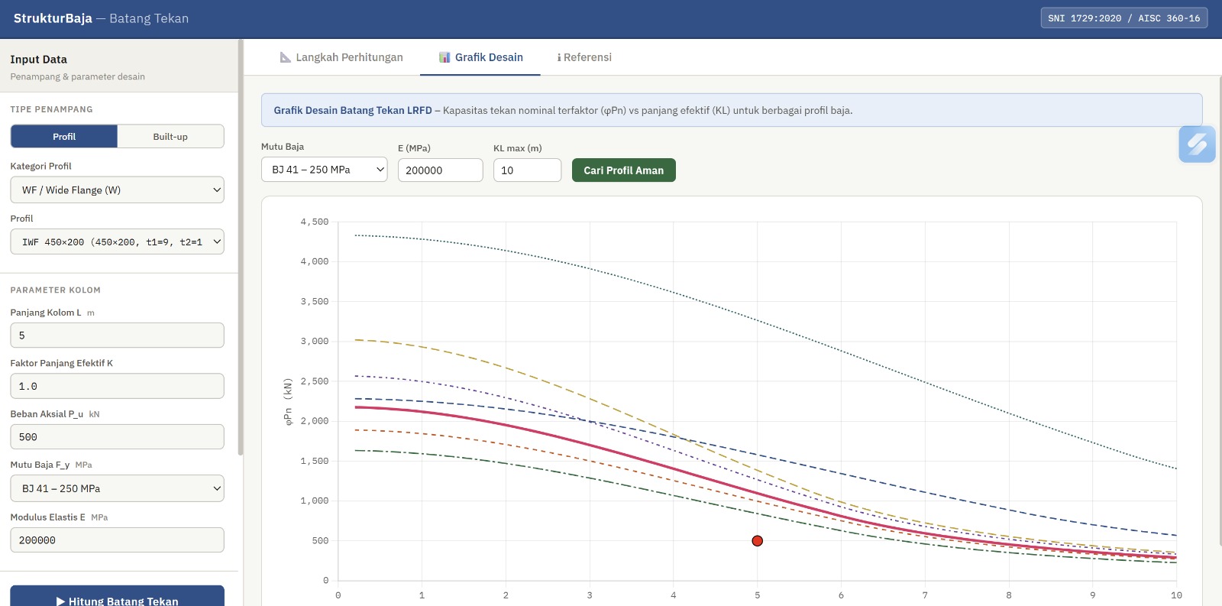Click the KL max input field
1222x606 pixels.
point(527,170)
